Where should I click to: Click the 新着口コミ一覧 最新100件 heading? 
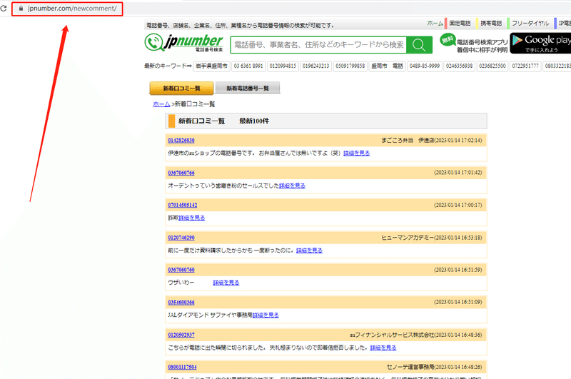point(223,121)
